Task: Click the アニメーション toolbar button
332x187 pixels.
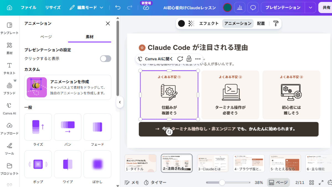Action: (238, 24)
